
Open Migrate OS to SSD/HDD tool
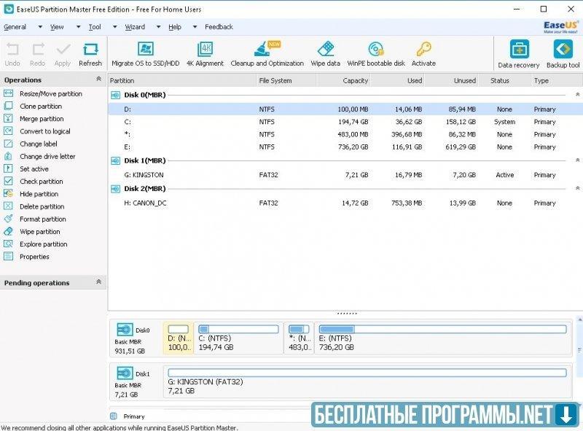(145, 55)
